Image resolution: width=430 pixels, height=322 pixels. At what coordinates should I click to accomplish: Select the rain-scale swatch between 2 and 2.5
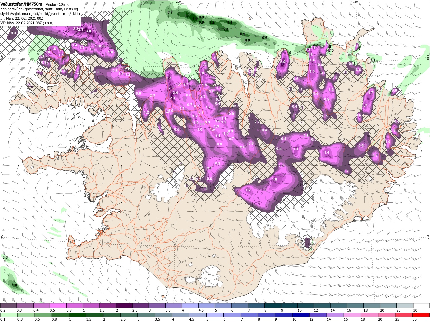coord(112,315)
